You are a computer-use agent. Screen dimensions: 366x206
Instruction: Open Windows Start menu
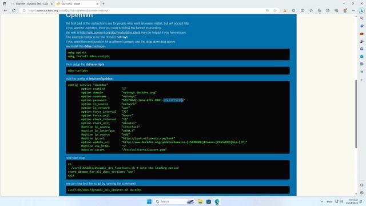pos(149,201)
